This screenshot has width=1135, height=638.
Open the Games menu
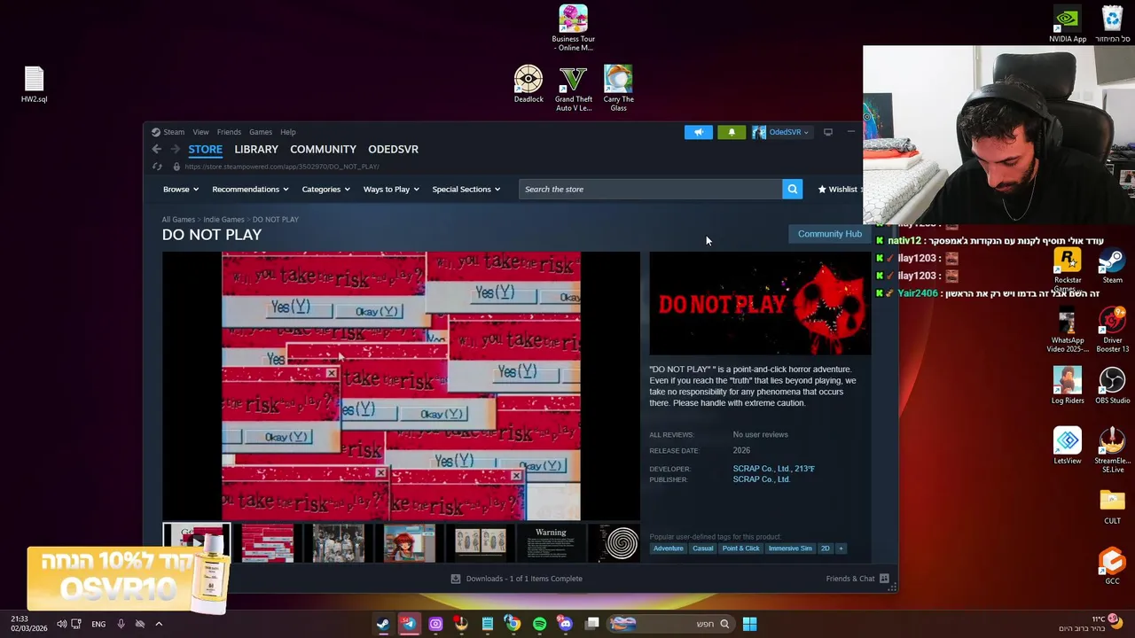[260, 132]
